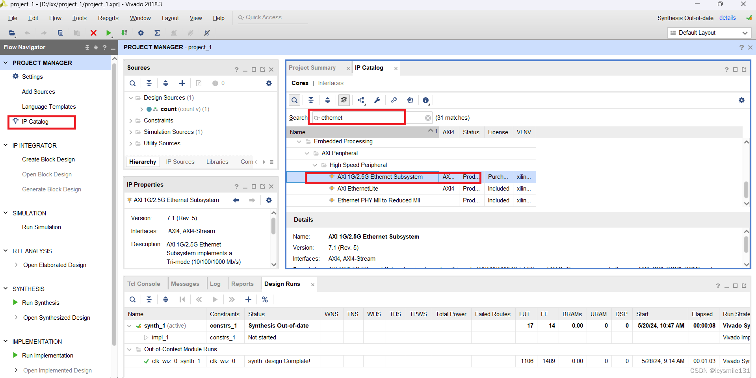Open project icon in main toolbar
Image resolution: width=756 pixels, height=378 pixels.
click(x=12, y=33)
